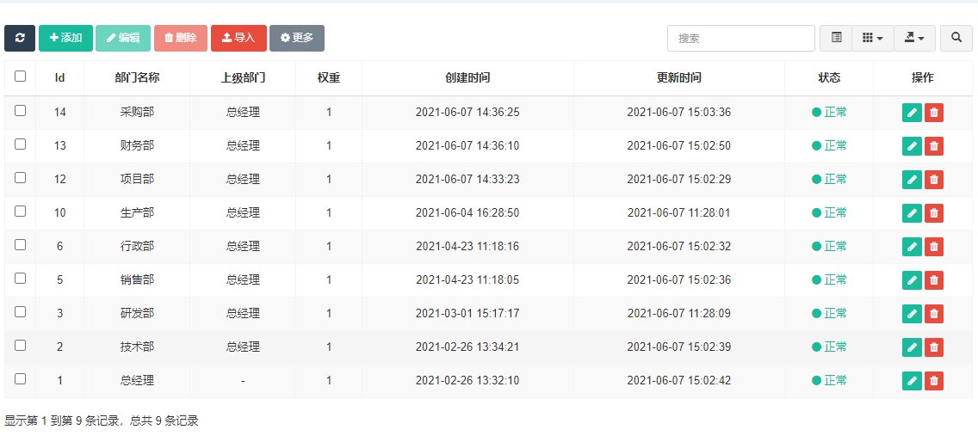Edit the 总经理 row (Id 1) with pencil icon

click(x=912, y=381)
